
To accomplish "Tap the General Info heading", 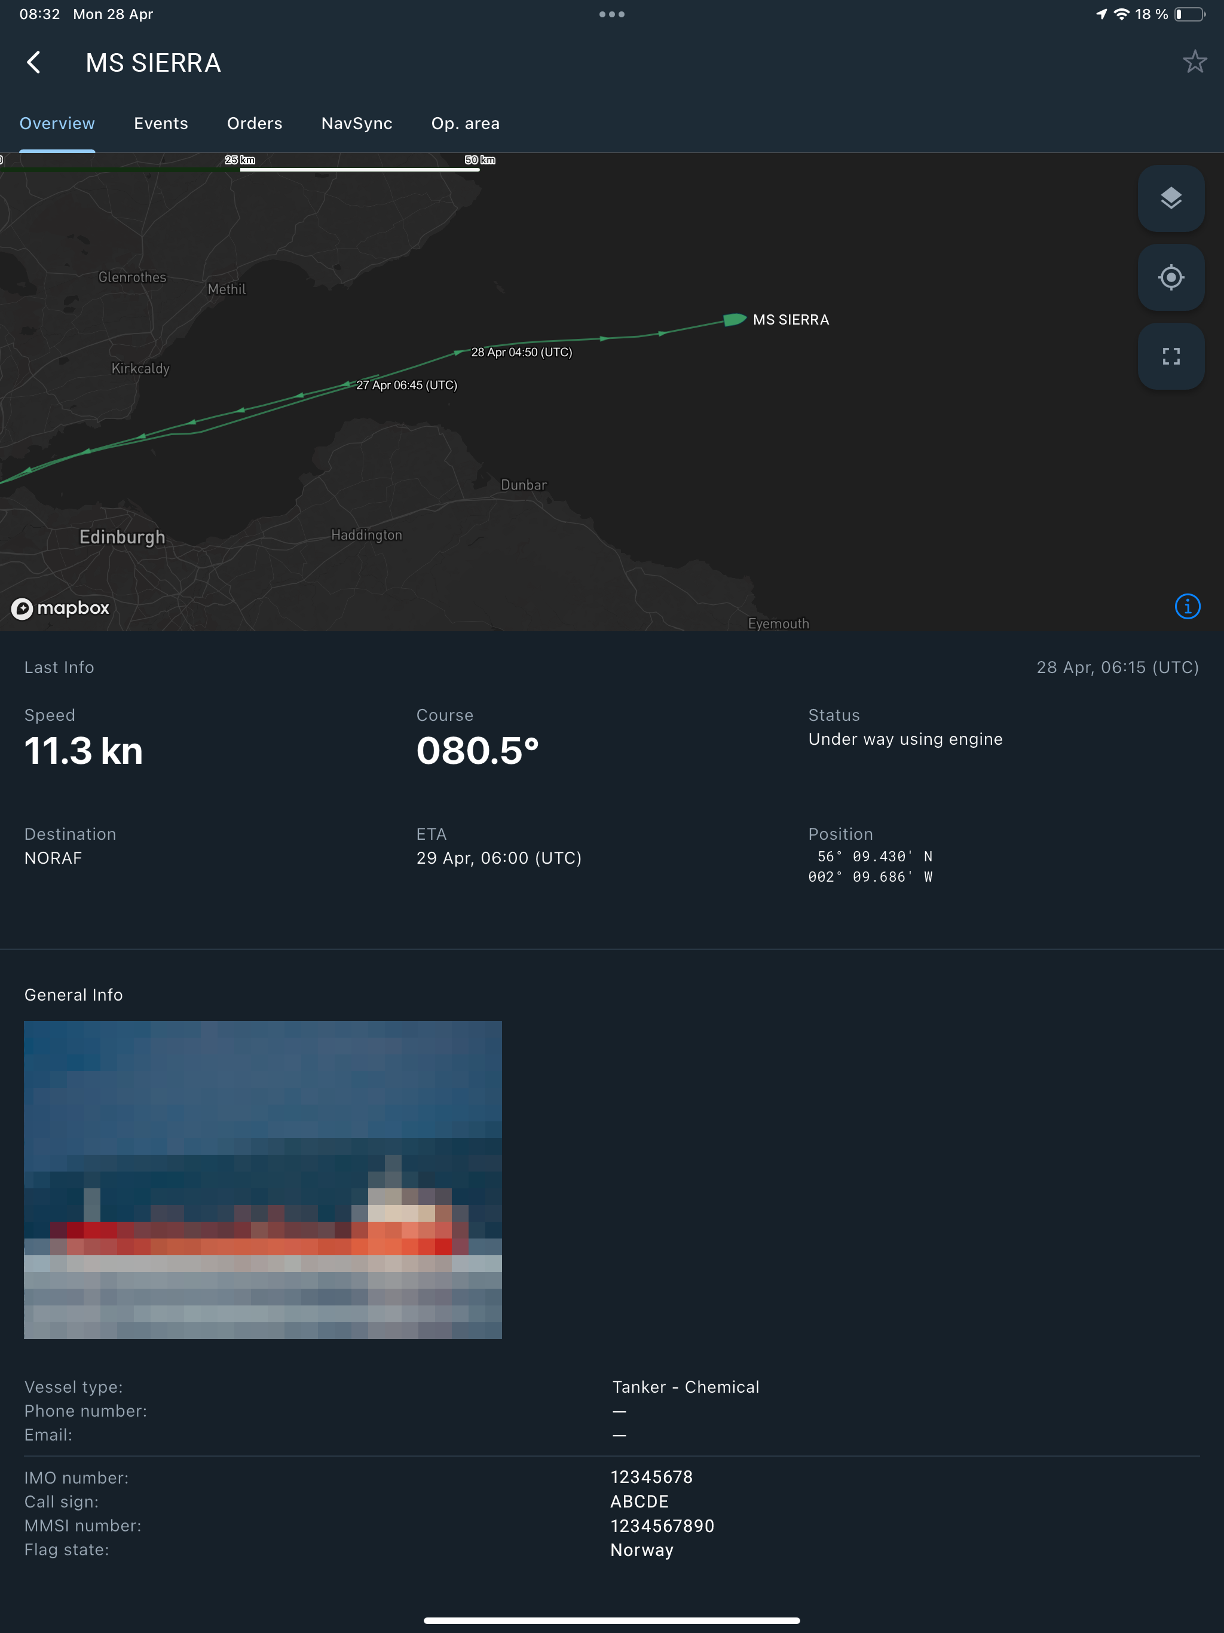I will click(x=73, y=995).
